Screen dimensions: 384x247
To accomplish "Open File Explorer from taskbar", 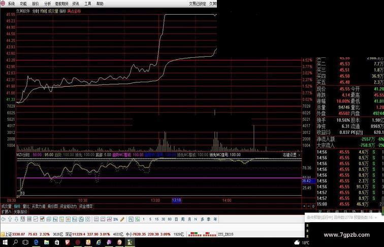I will 47,242.
